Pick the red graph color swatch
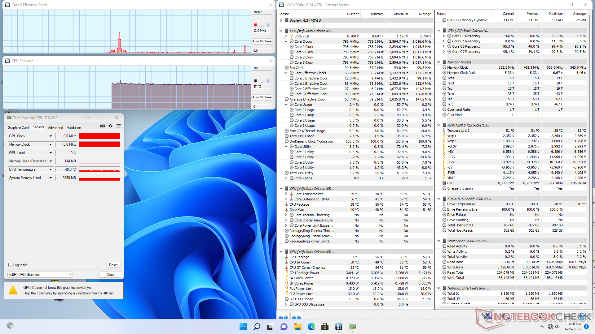Viewport: 595px width, 334px height. [x=255, y=25]
